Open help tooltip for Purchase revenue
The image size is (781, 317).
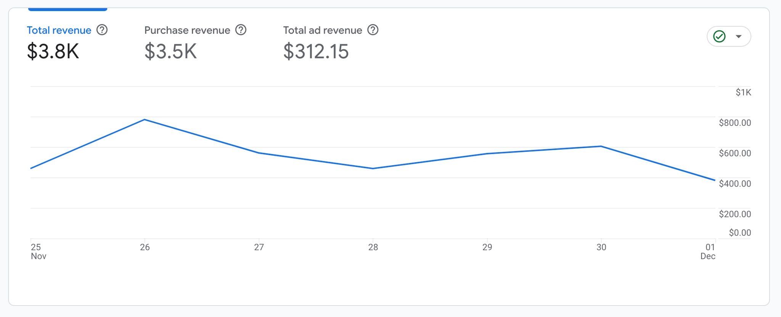click(x=241, y=30)
